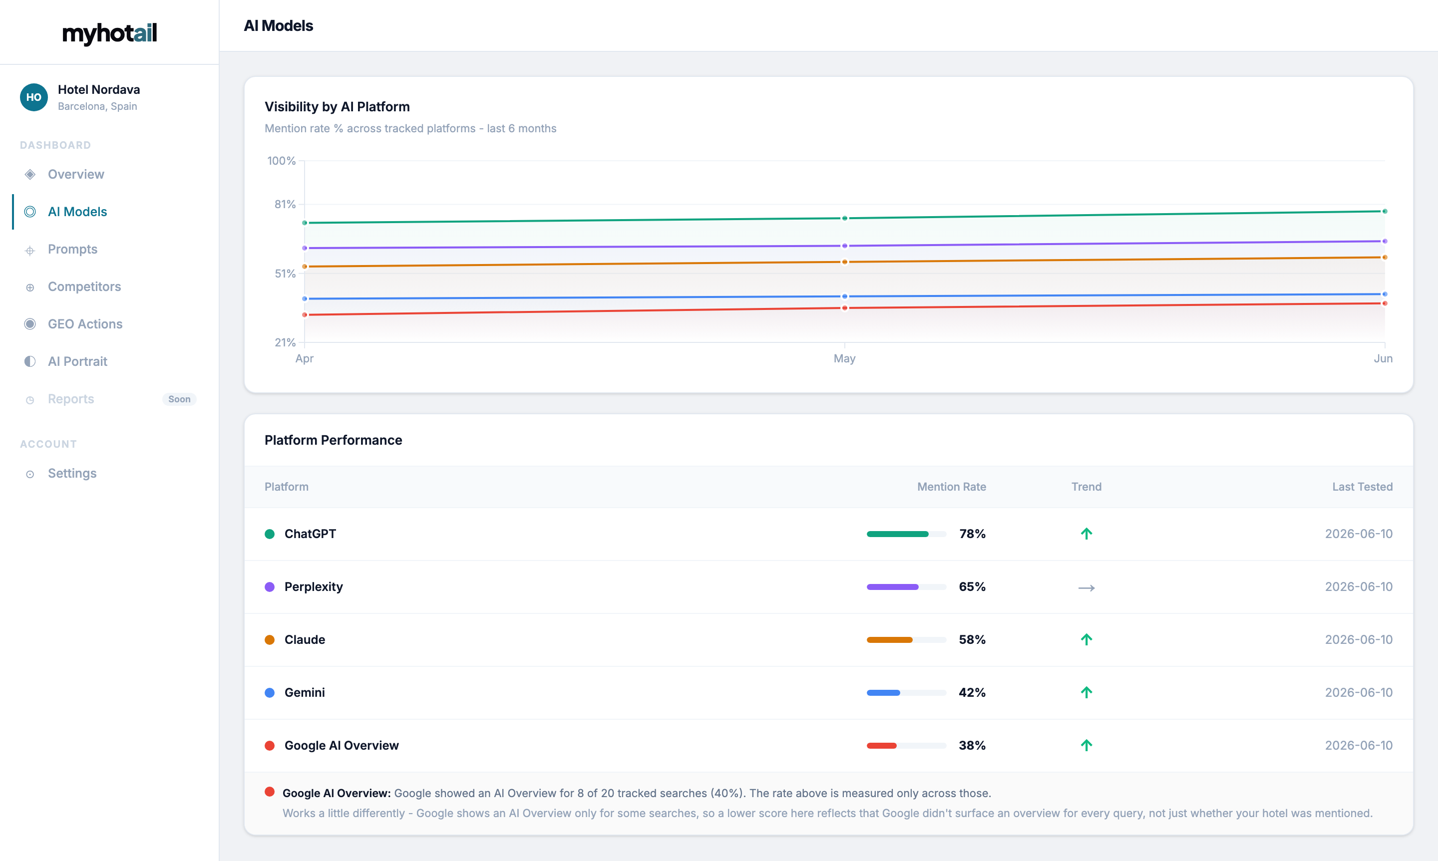The height and width of the screenshot is (861, 1438).
Task: Click the May label on chart axis
Action: coord(844,358)
